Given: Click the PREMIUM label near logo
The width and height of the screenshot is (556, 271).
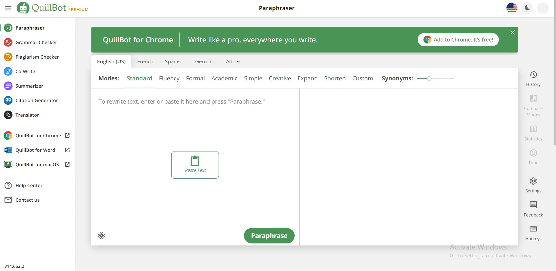Looking at the screenshot, I should [x=78, y=10].
